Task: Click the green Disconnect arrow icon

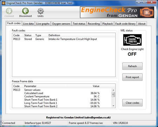Action: pyautogui.click(x=25, y=11)
